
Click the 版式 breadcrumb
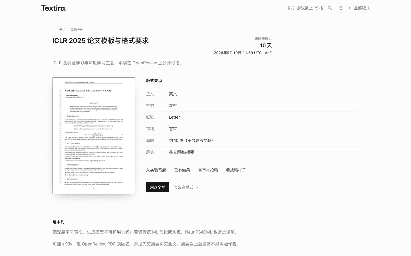tap(62, 30)
